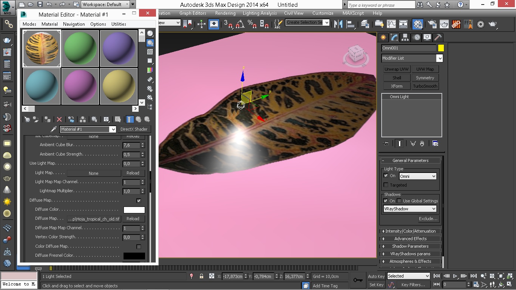
Task: Expand the VRayShadows params rollout
Action: (x=410, y=254)
